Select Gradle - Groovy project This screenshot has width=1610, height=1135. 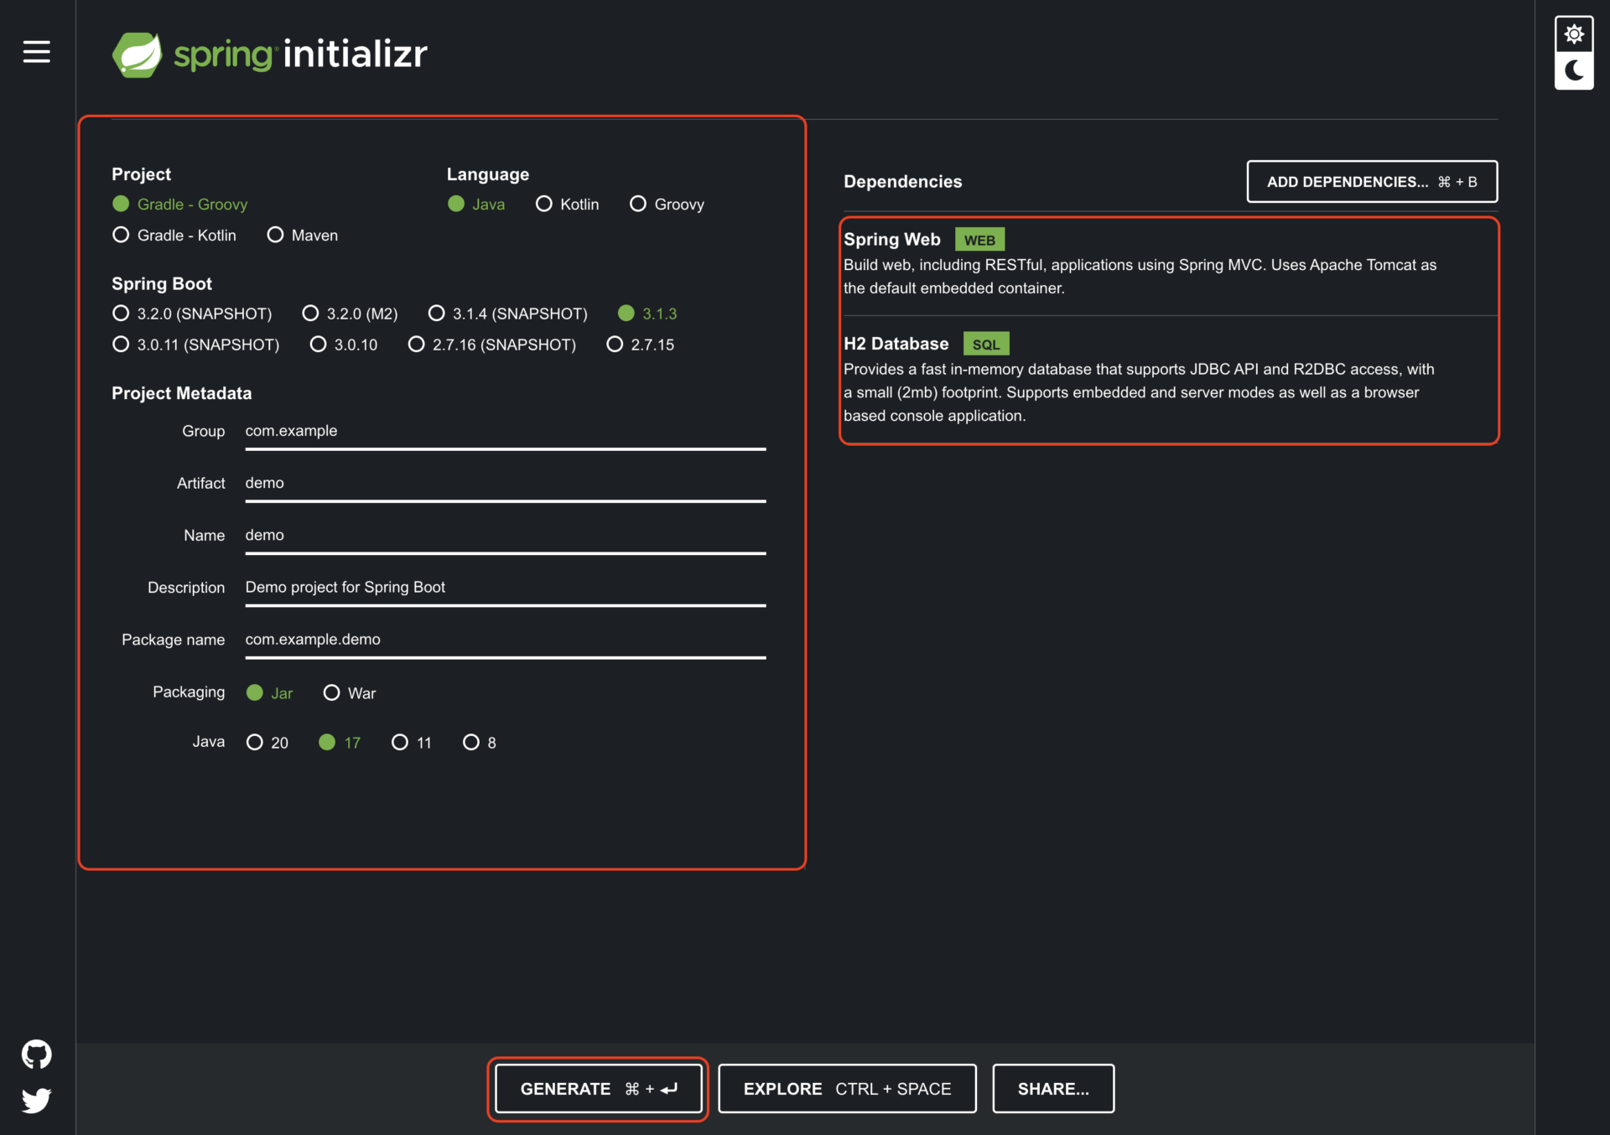(179, 205)
